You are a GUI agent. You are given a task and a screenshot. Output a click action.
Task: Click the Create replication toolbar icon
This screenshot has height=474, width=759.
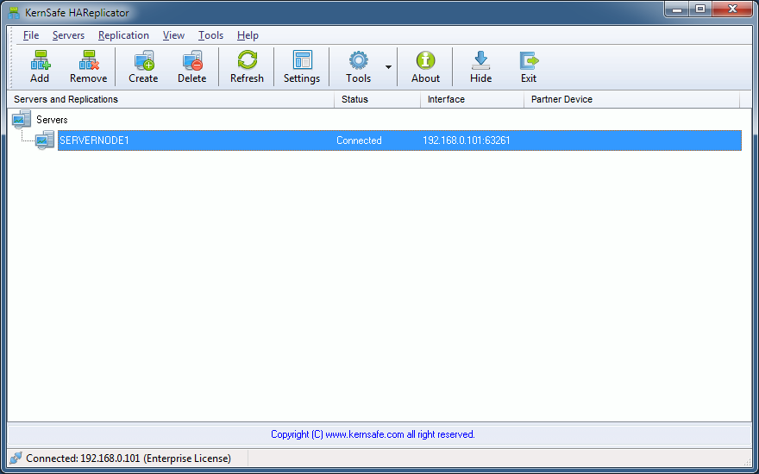click(143, 60)
